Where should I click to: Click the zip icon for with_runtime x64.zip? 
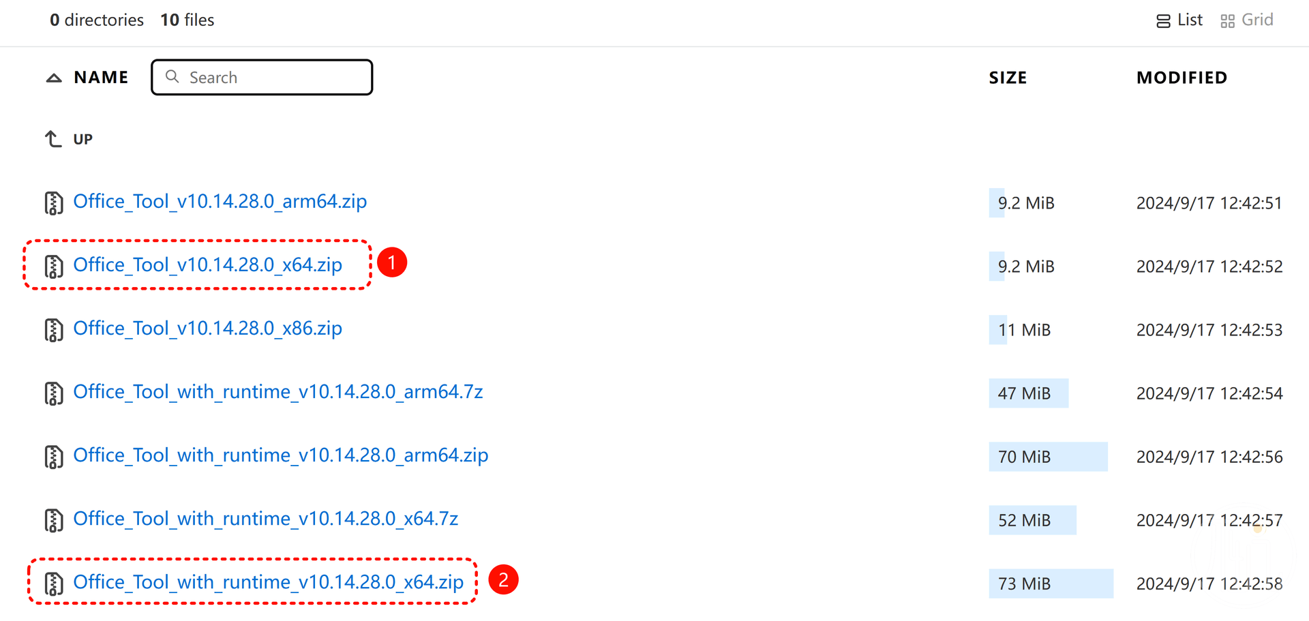(x=54, y=584)
